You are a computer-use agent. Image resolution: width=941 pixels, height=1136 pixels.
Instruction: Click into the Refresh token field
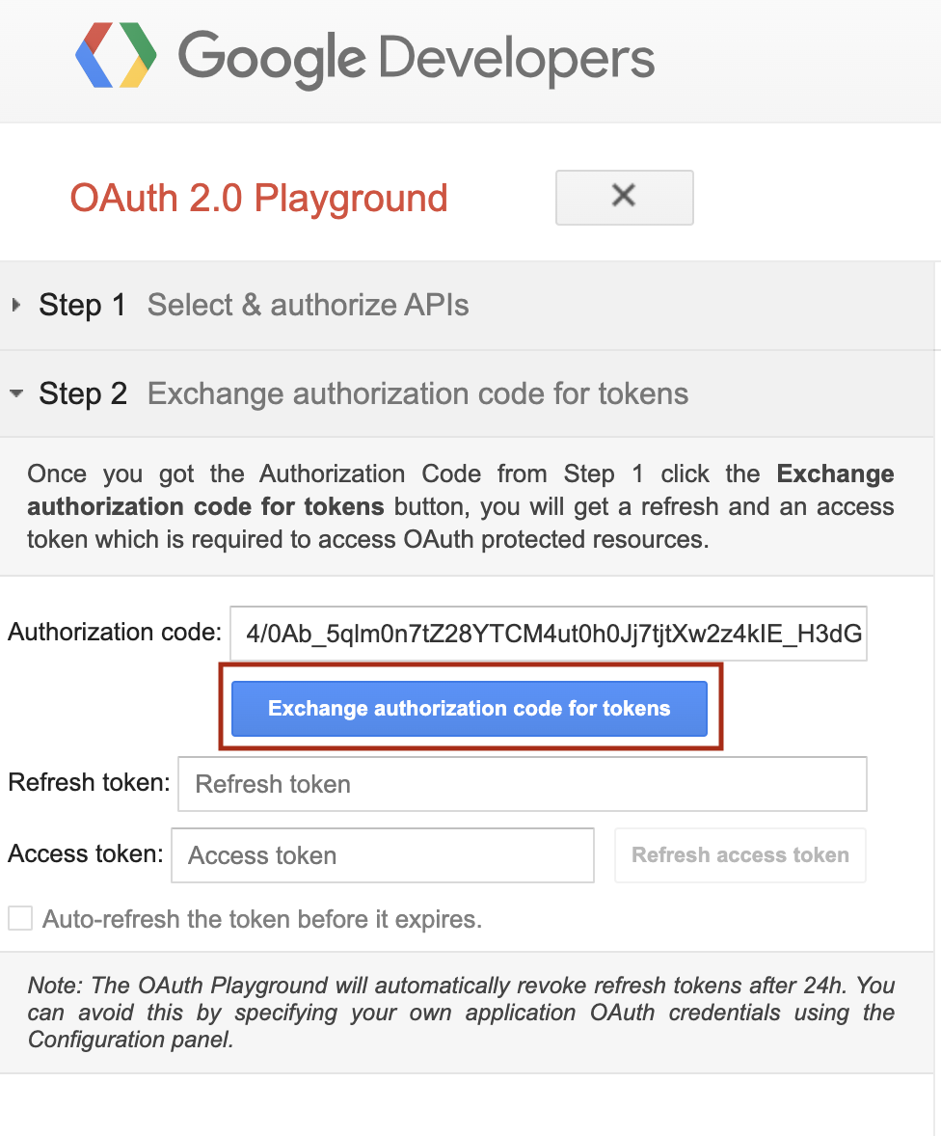coord(520,784)
